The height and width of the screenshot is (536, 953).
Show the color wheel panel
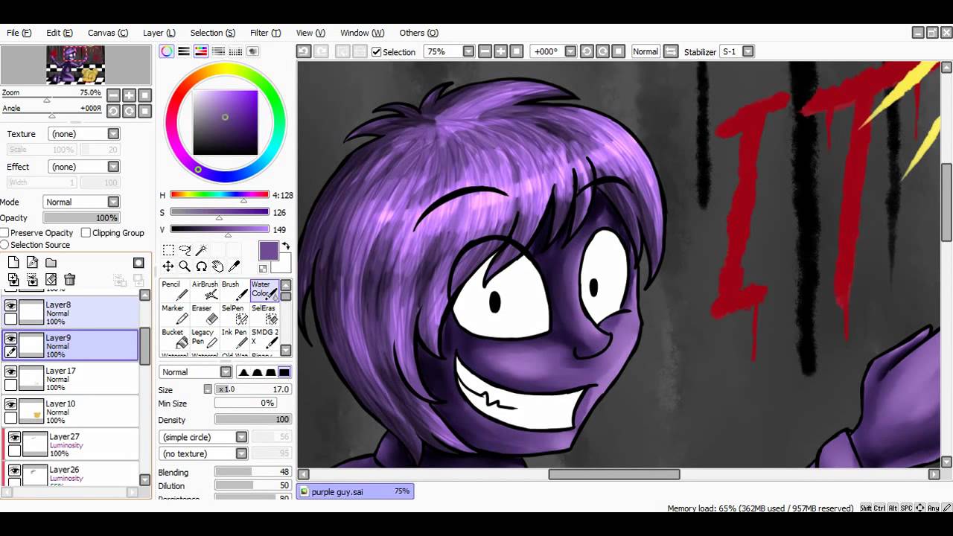tap(167, 51)
